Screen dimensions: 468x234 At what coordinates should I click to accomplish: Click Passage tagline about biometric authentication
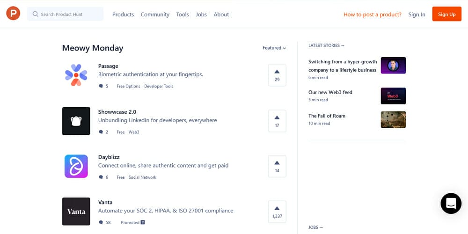pos(151,74)
